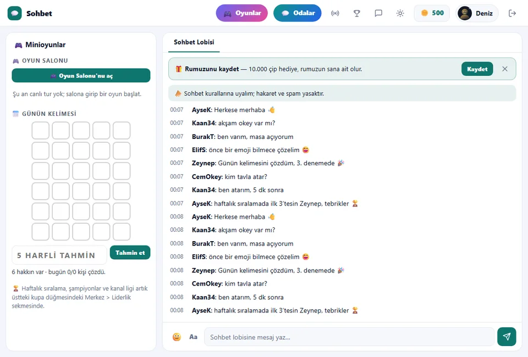Focus the 5 harfli tahmin input
This screenshot has width=528, height=357.
[59, 255]
